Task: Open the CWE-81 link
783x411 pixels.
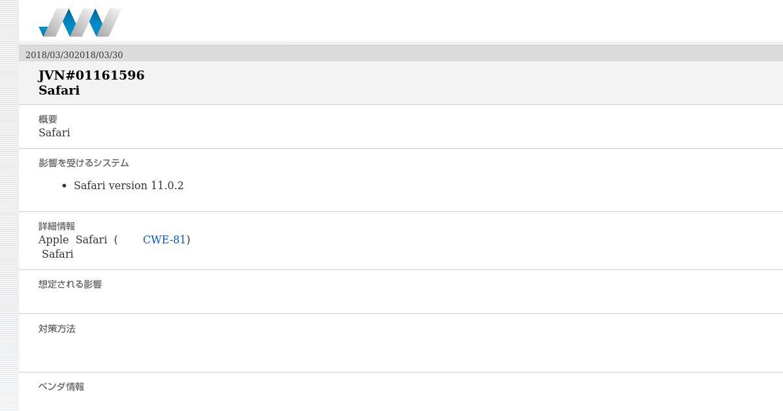Action: tap(164, 239)
